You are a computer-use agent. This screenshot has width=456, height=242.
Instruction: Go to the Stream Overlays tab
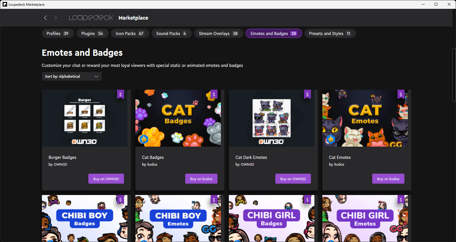coord(218,33)
